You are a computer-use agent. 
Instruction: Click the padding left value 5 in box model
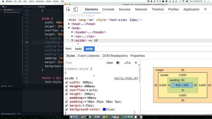169,85
